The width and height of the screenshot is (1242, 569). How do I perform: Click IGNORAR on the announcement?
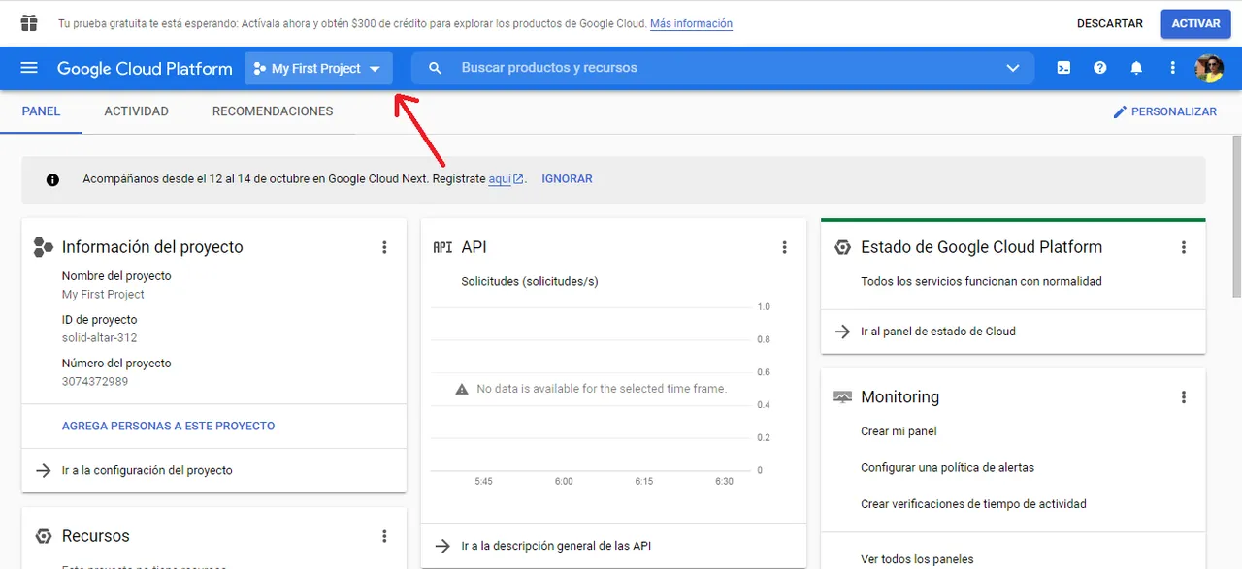point(567,179)
